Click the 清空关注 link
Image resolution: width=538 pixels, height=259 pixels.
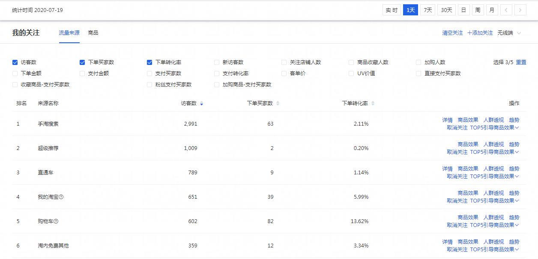click(x=453, y=32)
